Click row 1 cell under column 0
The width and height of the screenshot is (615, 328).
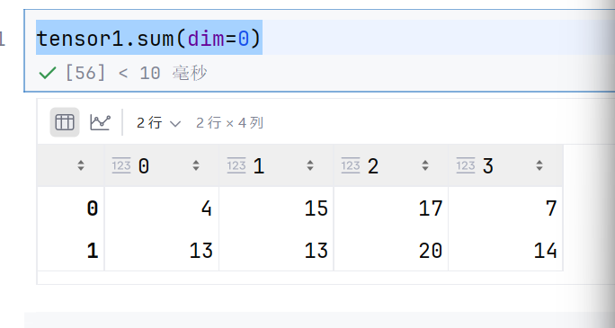162,250
